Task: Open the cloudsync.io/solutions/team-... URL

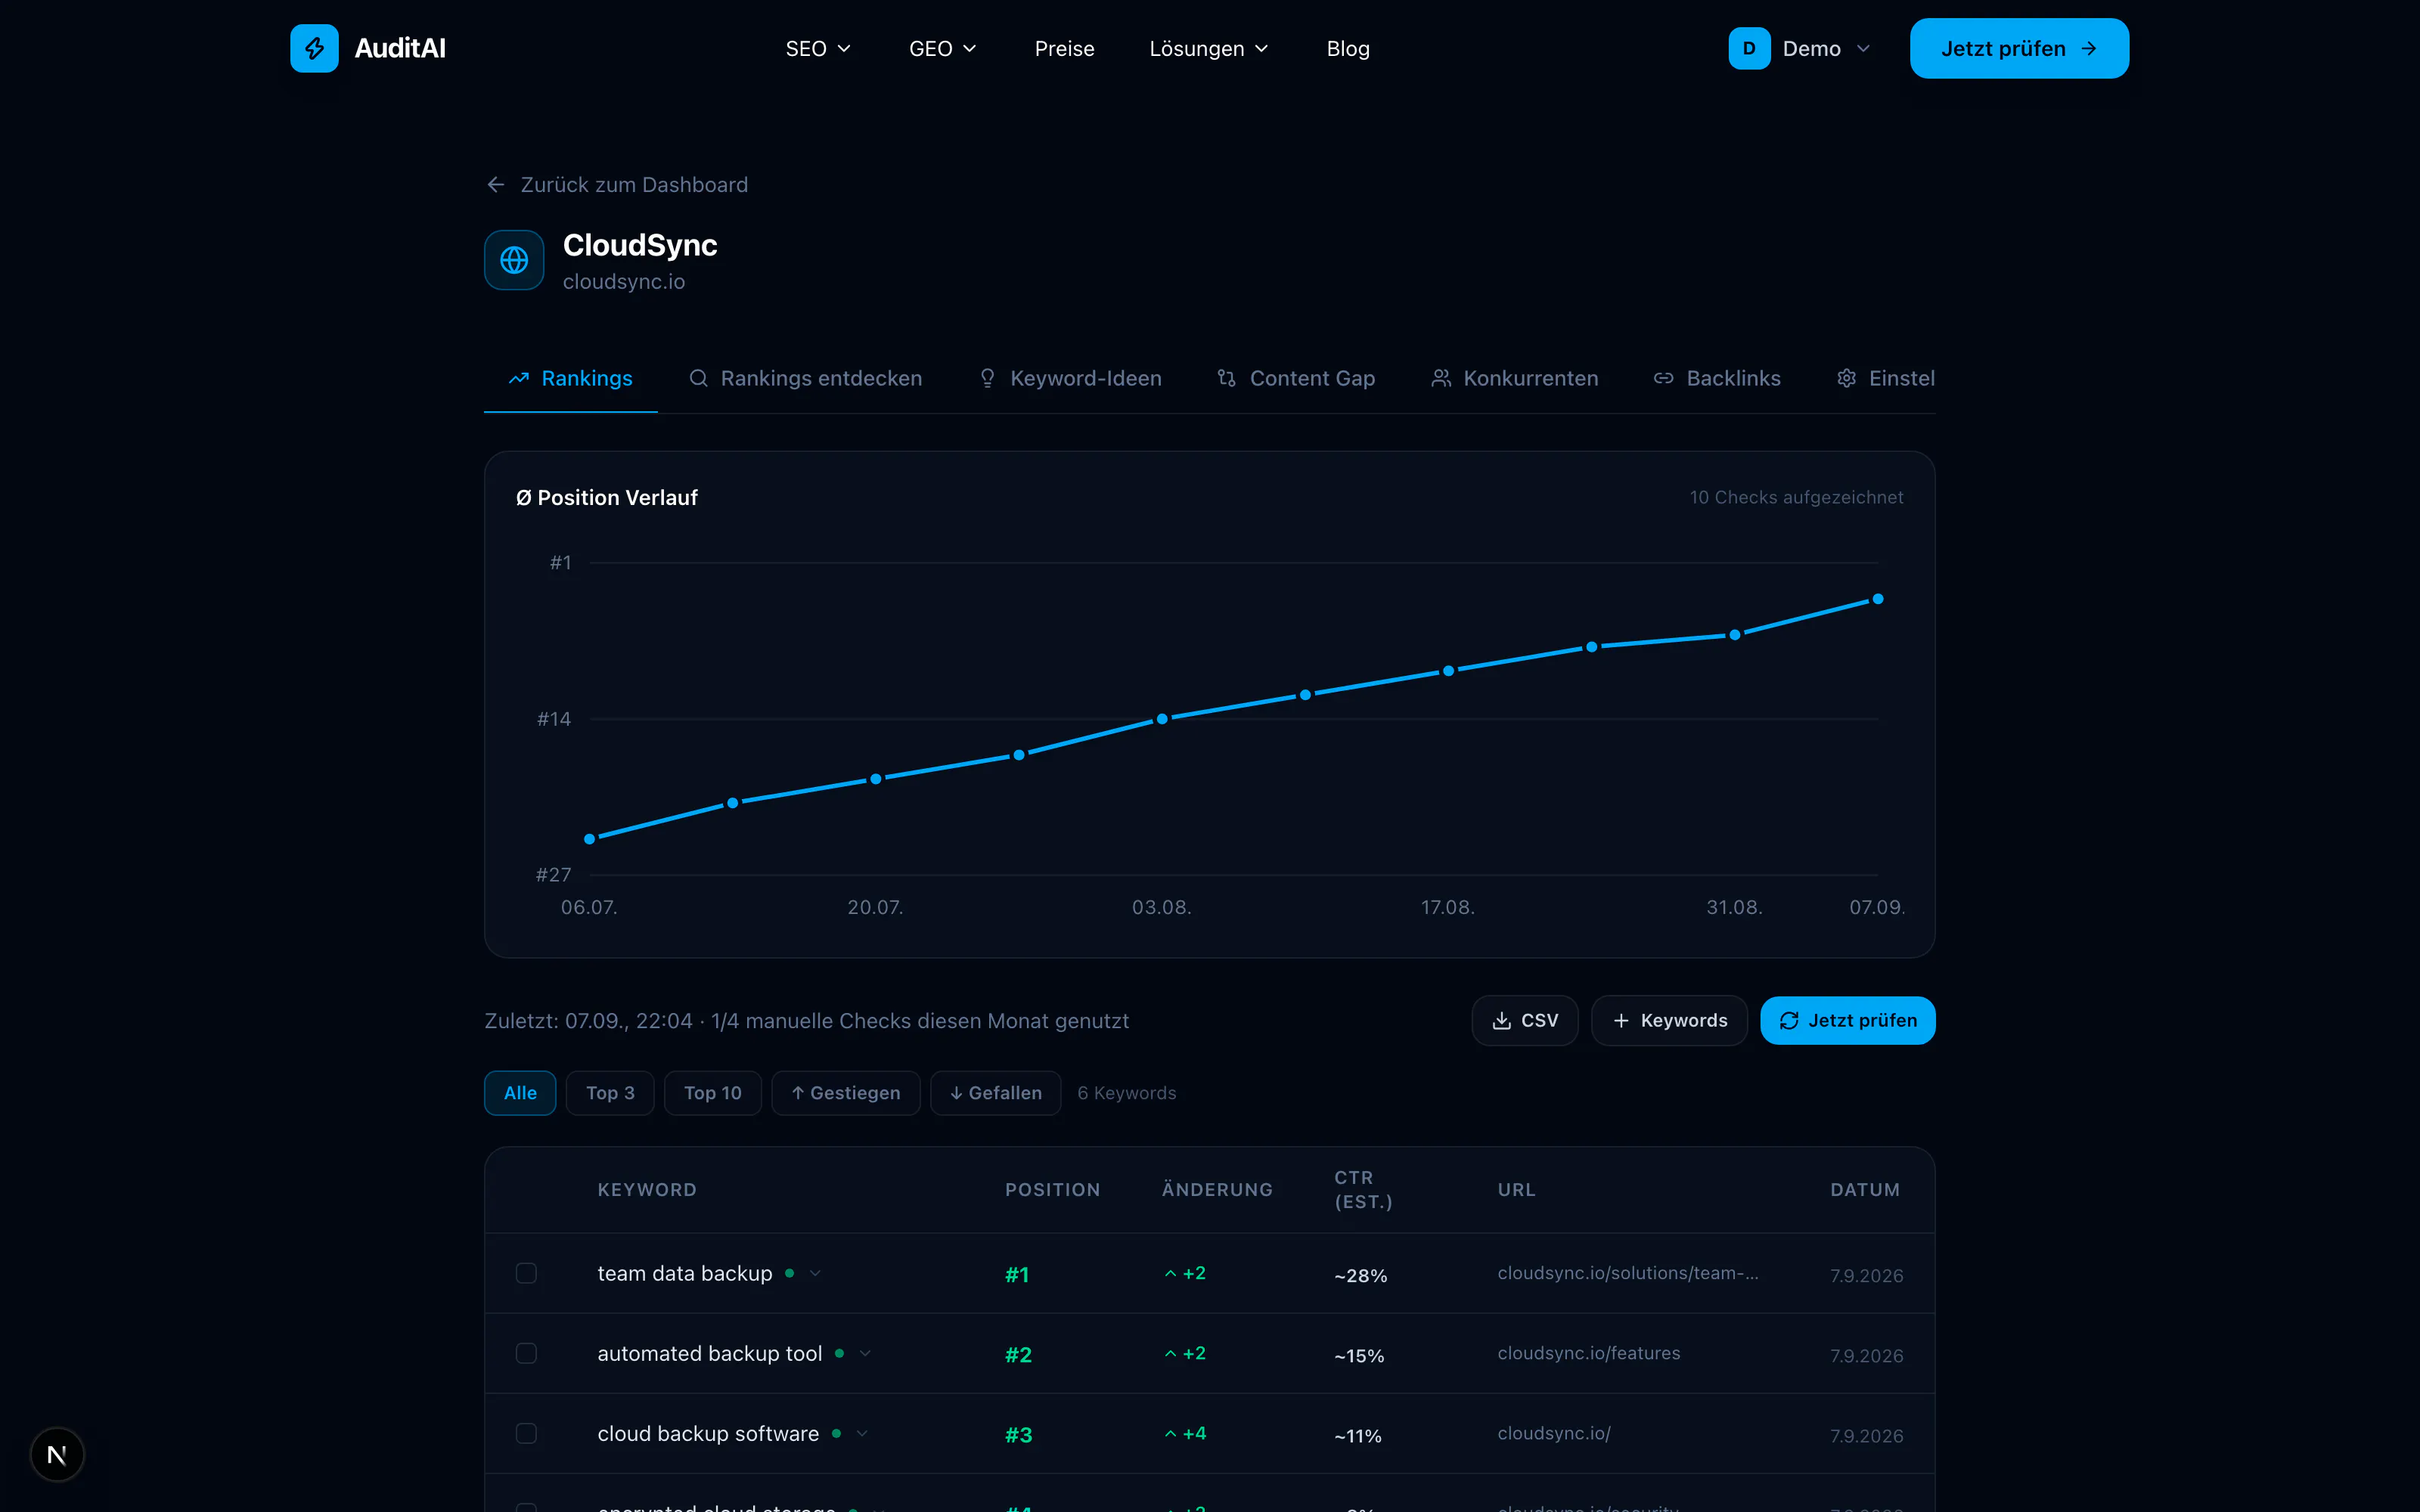Action: tap(1628, 1273)
